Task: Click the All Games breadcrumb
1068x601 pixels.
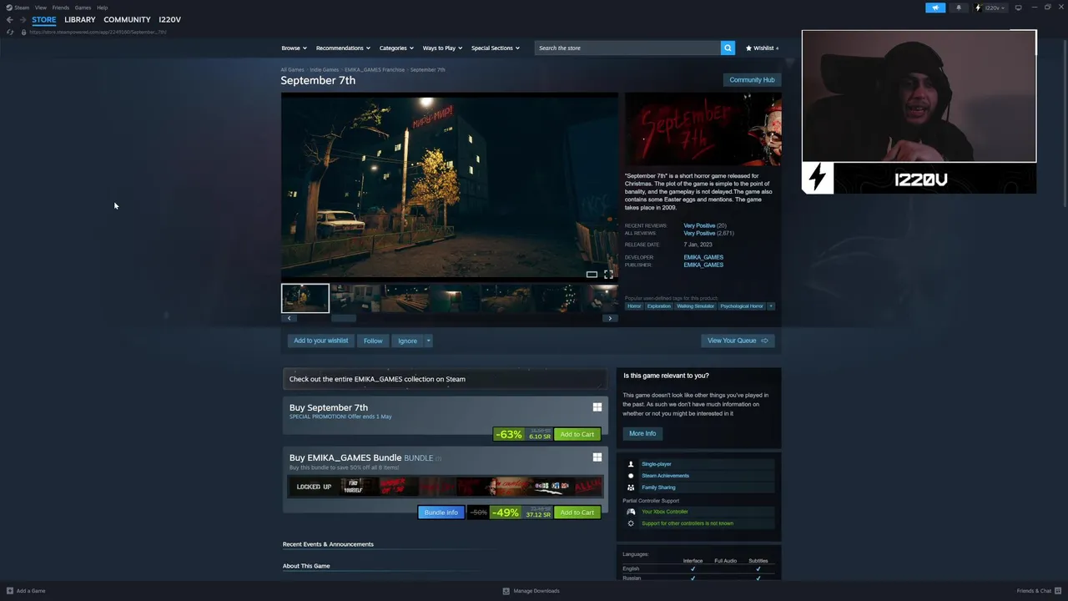Action: coord(292,70)
